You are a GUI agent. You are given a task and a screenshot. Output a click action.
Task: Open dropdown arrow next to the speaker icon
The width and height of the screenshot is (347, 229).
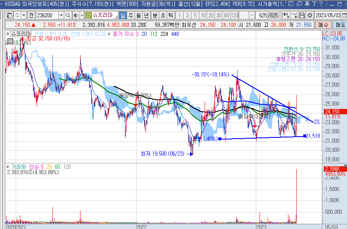point(82,16)
